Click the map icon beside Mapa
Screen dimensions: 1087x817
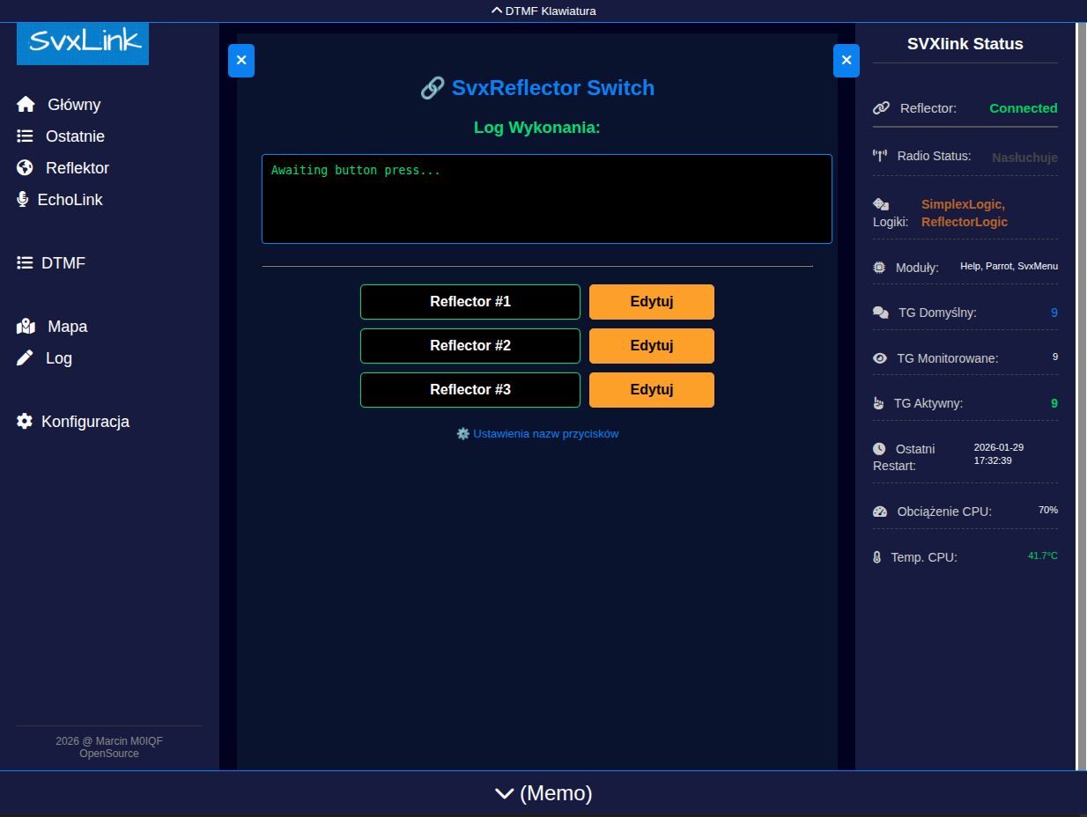point(26,327)
